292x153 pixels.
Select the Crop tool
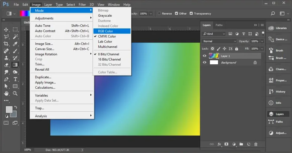pyautogui.click(x=6, y=44)
